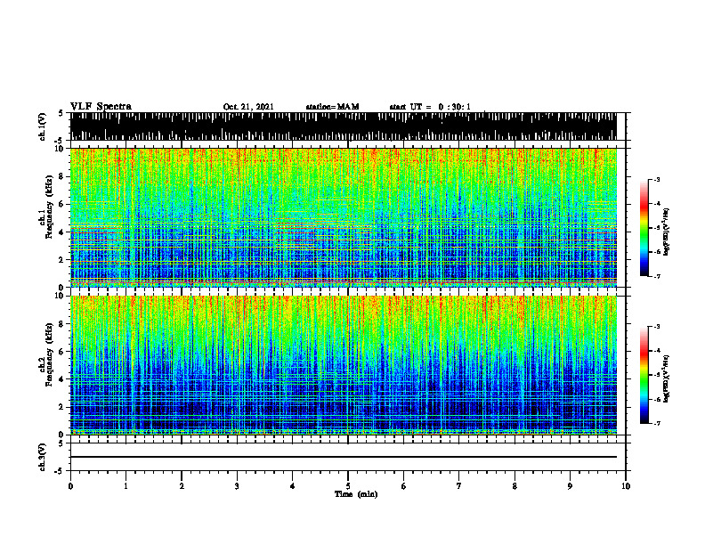Image resolution: width=705 pixels, height=545 pixels.
Task: Select the "start UT = 0 : 30: 1" text
Action: [430, 107]
